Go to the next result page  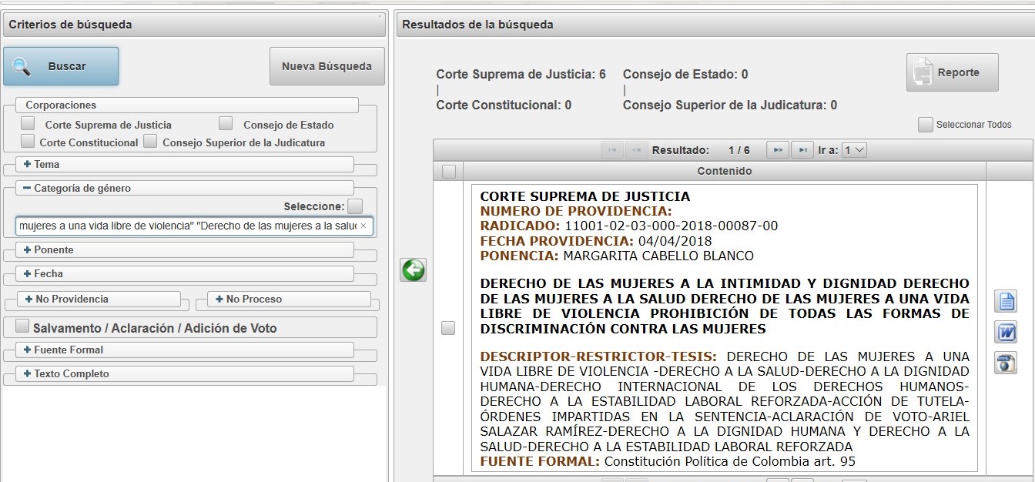[778, 150]
